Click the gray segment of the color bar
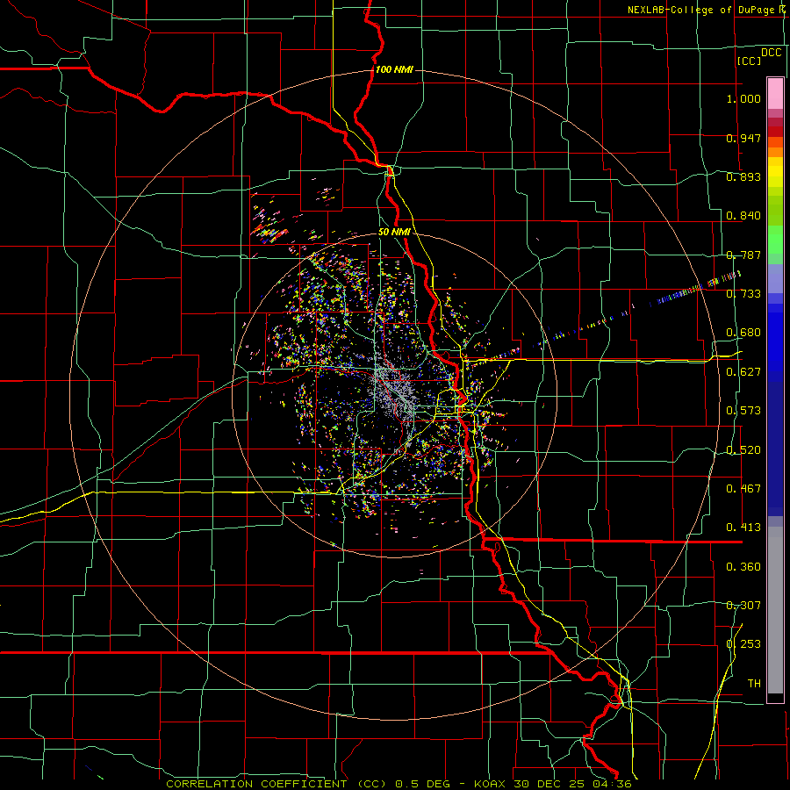The width and height of the screenshot is (790, 790). tap(775, 610)
